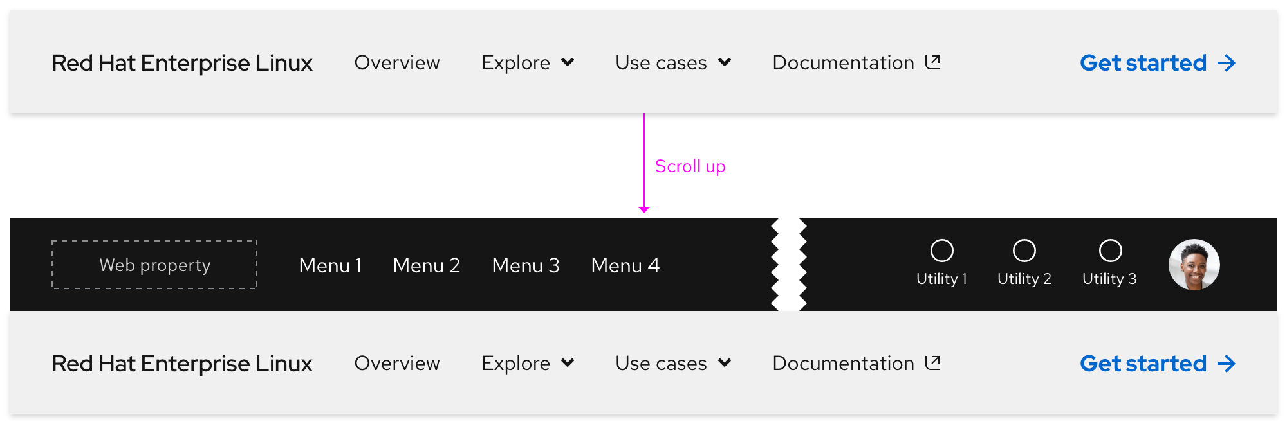Click the Utility 3 circle icon
Image resolution: width=1287 pixels, height=424 pixels.
[1110, 251]
